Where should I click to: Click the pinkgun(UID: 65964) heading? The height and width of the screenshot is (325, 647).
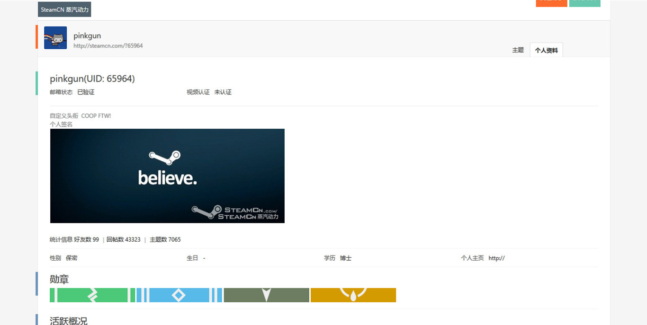(92, 79)
